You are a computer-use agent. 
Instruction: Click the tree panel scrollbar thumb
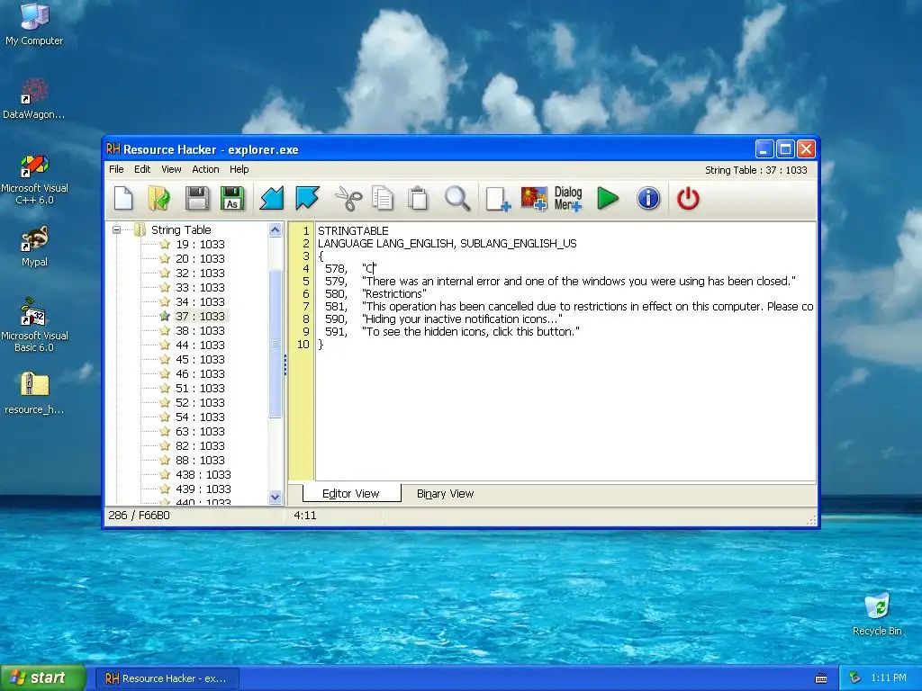click(276, 344)
